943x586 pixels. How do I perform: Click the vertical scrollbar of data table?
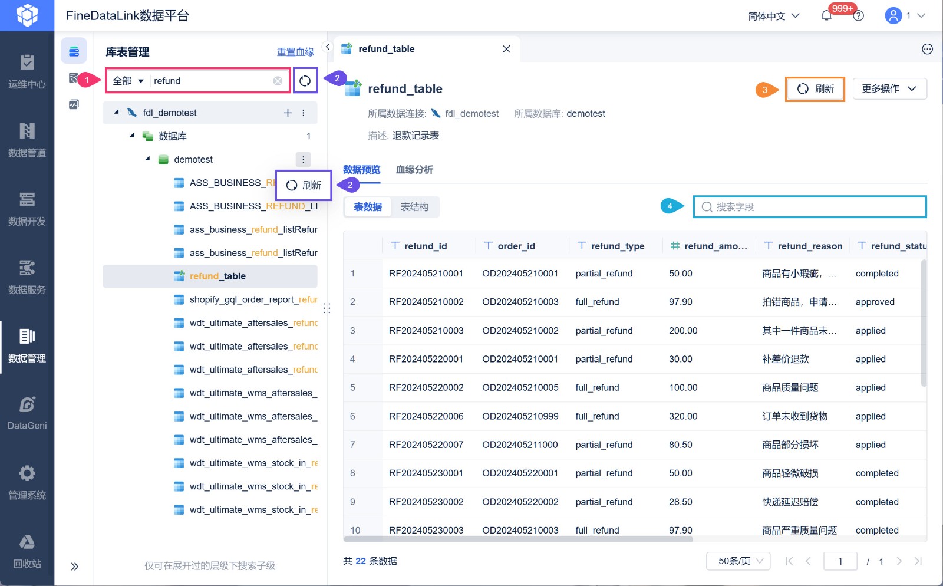924,323
